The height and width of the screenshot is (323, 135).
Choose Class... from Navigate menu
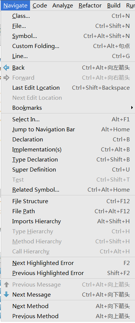tap(67, 16)
